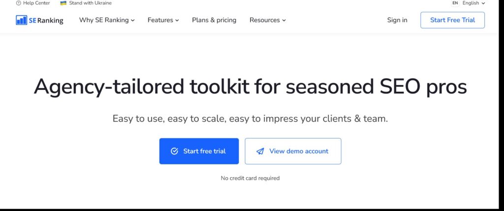Click the View demo account button

[293, 151]
